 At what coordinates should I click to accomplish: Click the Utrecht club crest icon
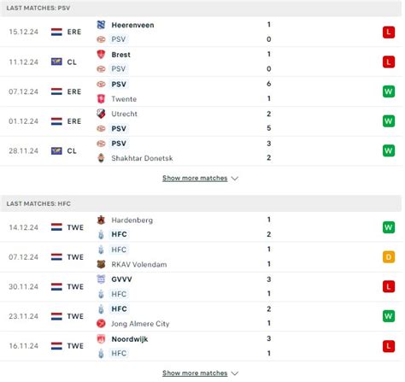coord(101,114)
